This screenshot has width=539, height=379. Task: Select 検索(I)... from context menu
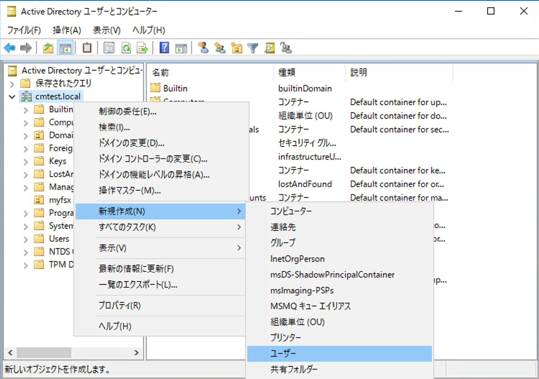point(160,127)
